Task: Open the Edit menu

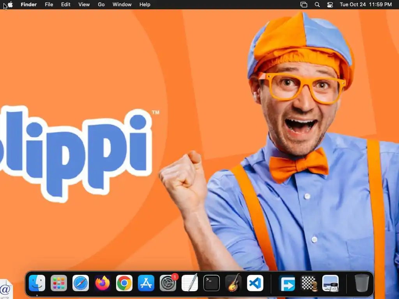Action: 65,5
